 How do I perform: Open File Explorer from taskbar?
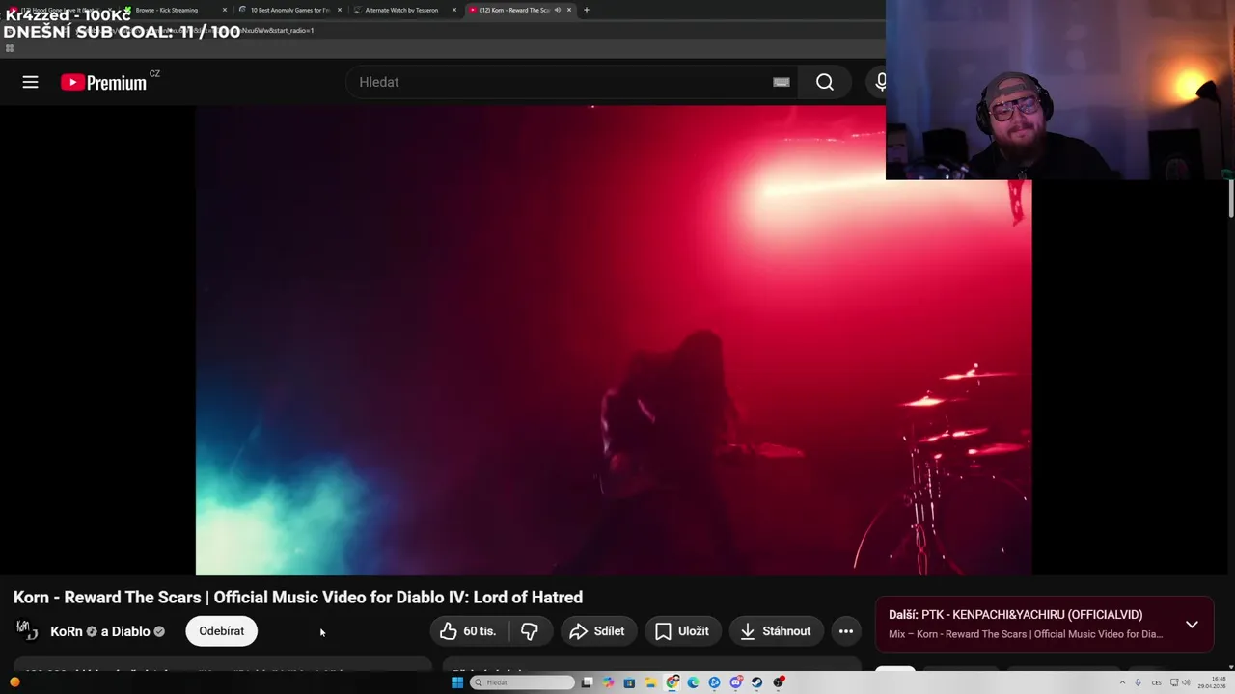click(650, 682)
